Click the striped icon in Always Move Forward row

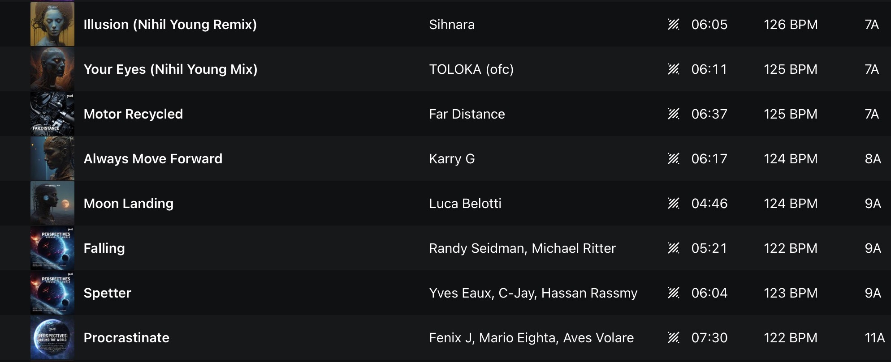[673, 159]
